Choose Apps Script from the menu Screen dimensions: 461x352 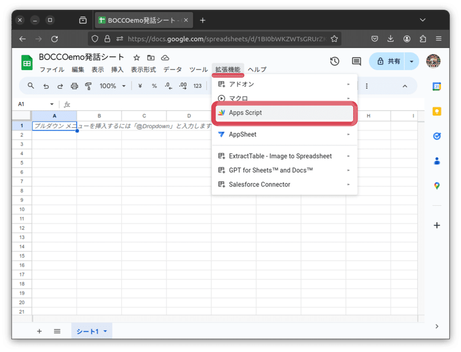[x=284, y=113]
